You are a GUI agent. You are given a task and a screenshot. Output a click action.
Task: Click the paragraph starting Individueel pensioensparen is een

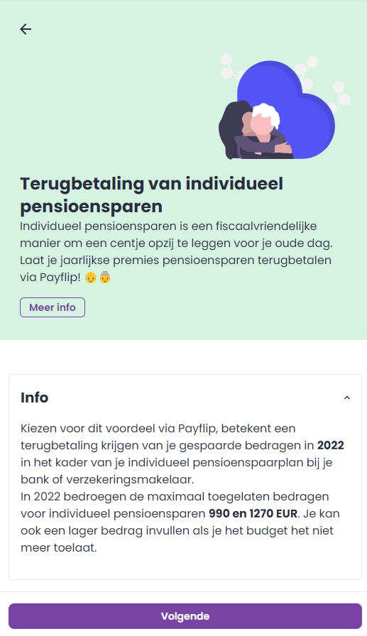pyautogui.click(x=176, y=251)
